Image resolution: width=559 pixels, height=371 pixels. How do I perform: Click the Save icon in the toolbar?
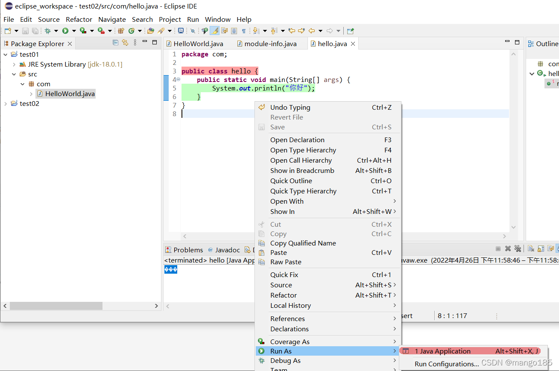click(x=25, y=31)
